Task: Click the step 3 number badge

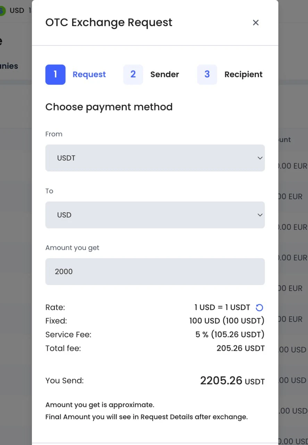Action: (207, 74)
